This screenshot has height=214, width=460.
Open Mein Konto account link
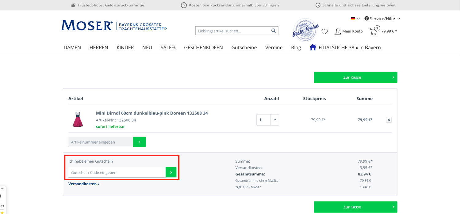tap(349, 31)
